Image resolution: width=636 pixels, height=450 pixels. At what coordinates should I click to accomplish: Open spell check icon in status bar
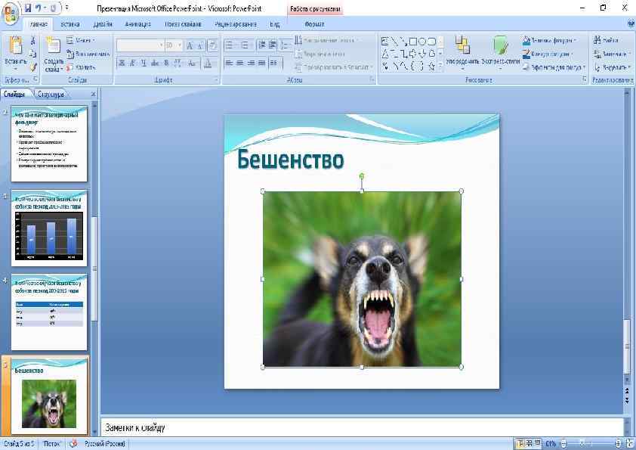coord(73,443)
